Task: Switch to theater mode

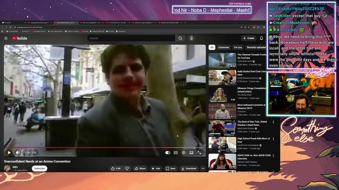Action: pos(191,153)
